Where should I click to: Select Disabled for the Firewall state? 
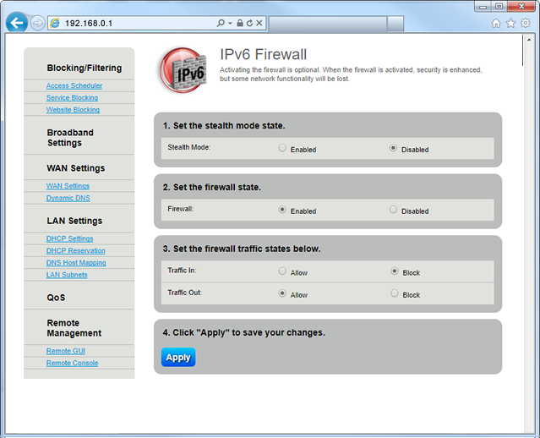[393, 210]
